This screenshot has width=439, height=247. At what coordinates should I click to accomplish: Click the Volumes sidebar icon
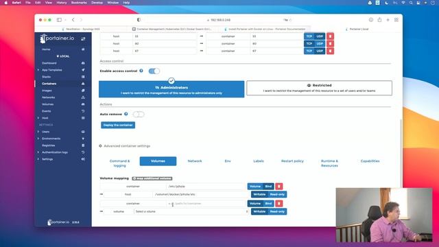83,104
